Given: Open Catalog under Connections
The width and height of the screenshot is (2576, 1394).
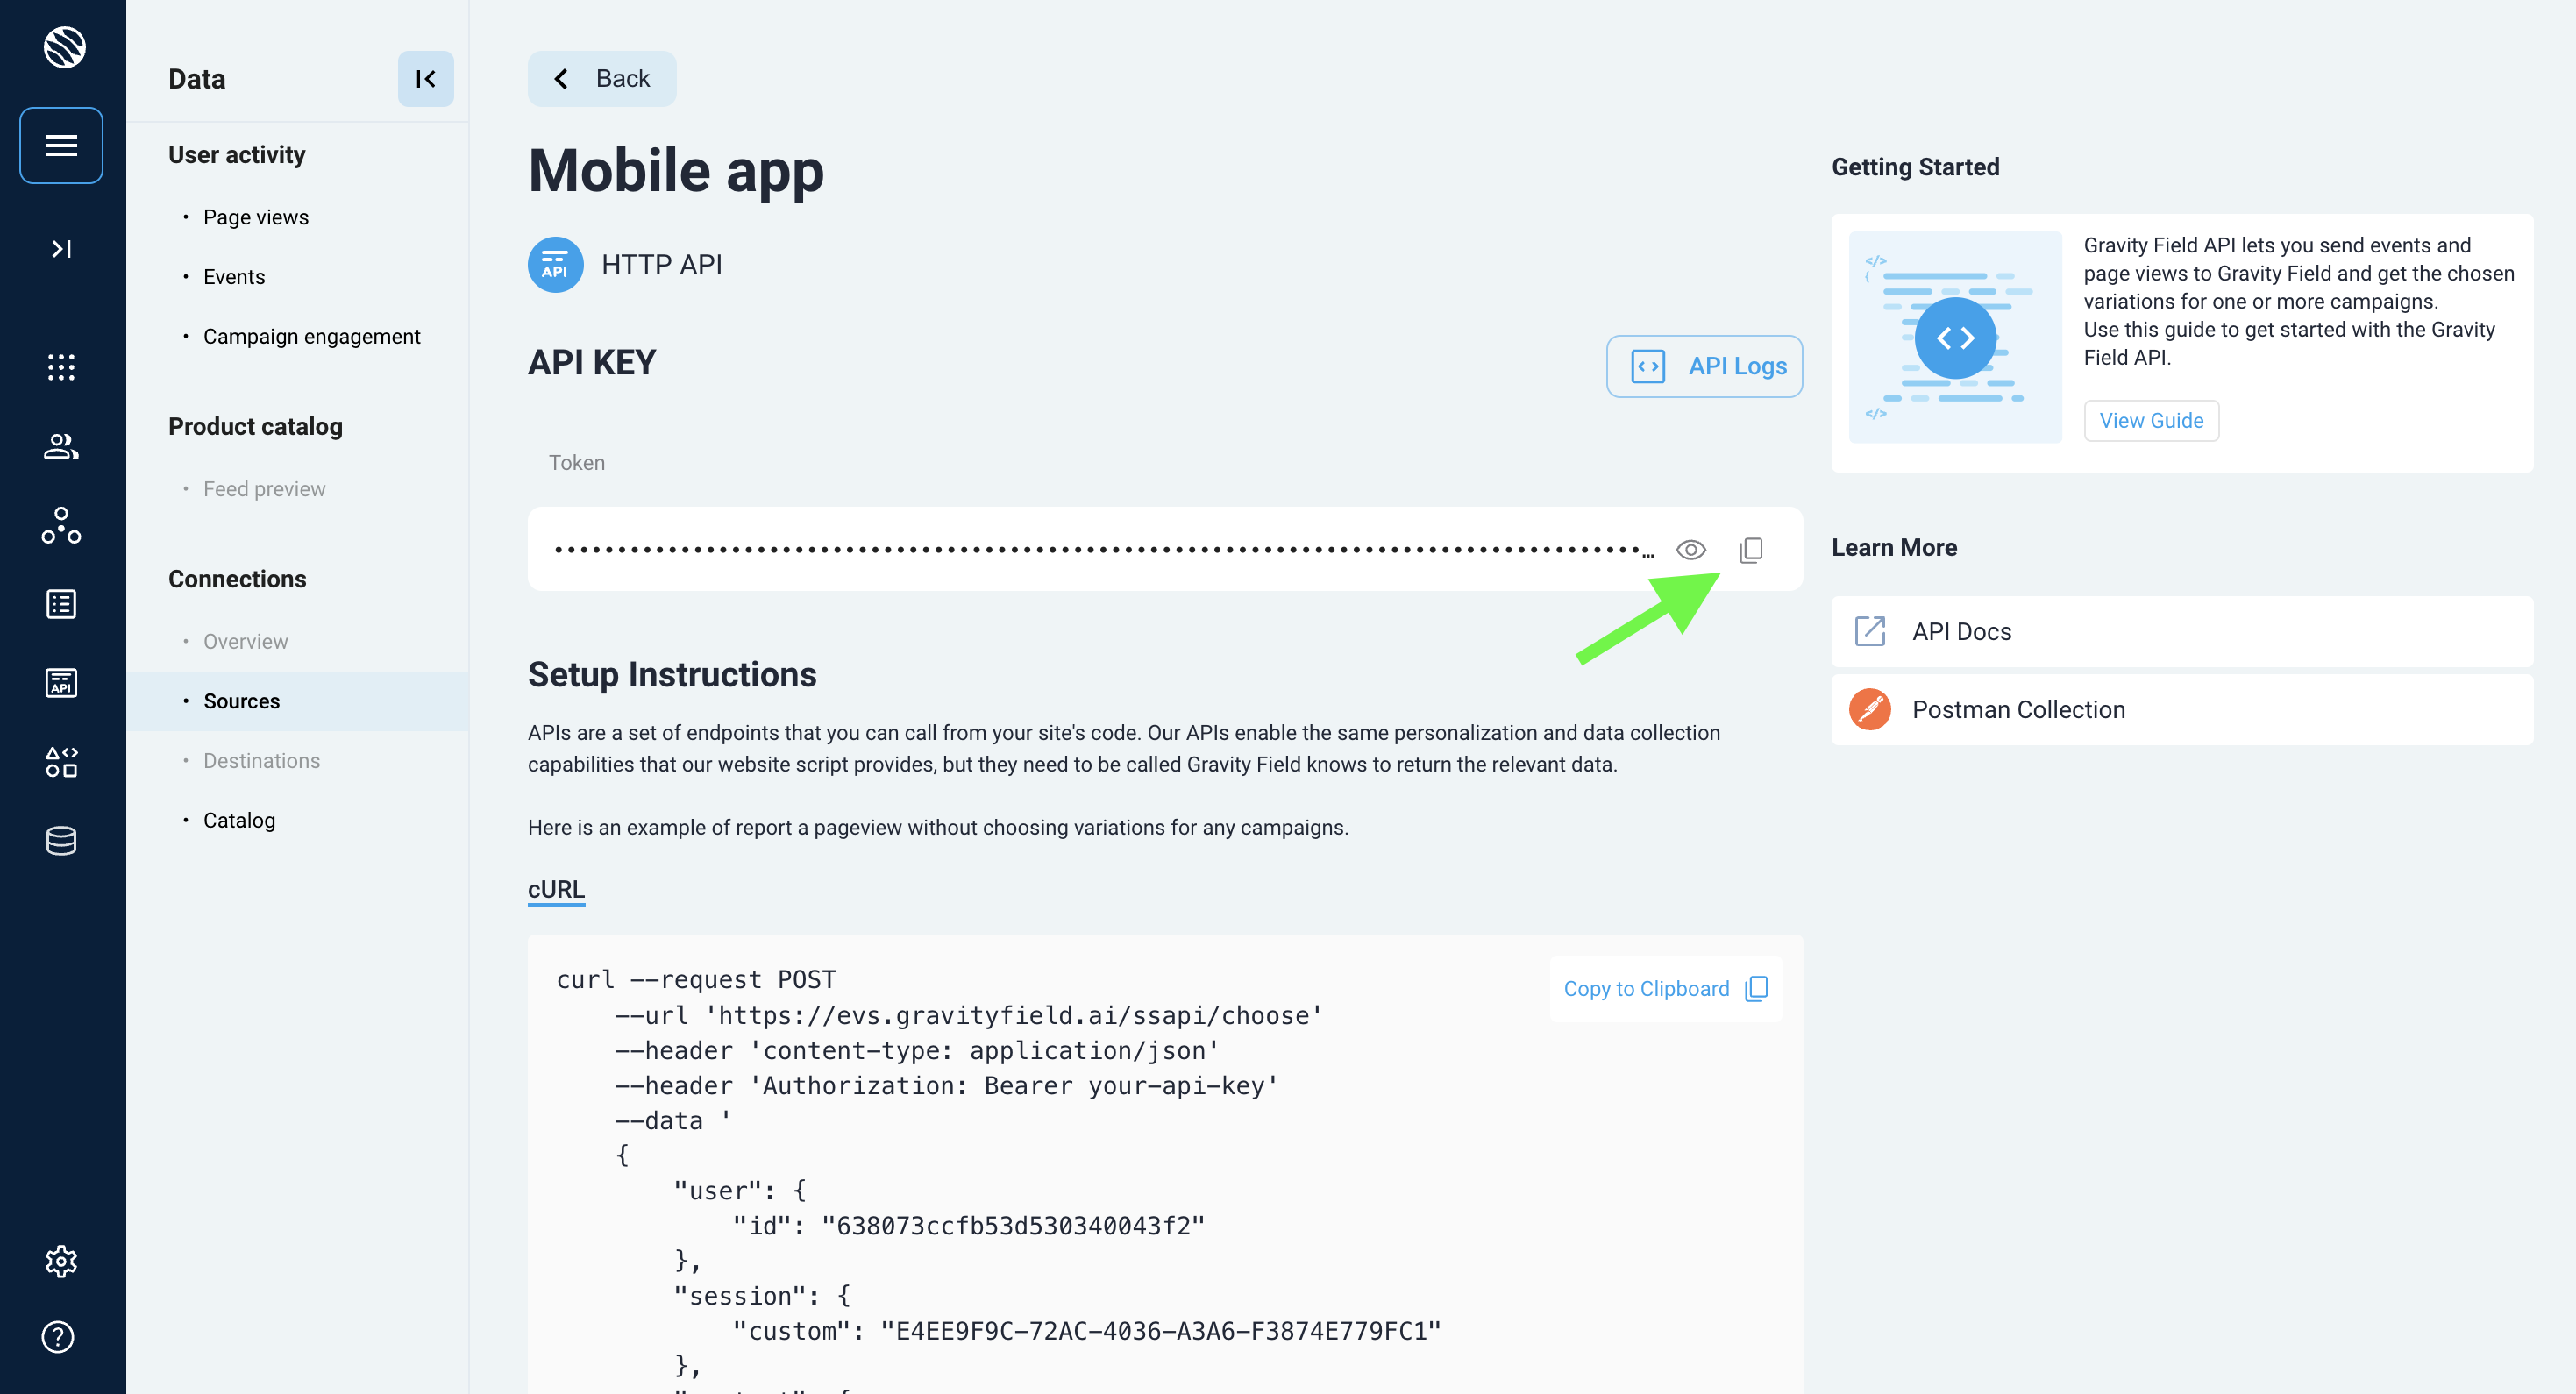Looking at the screenshot, I should point(239,820).
